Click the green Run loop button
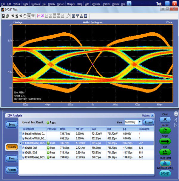The height and width of the screenshot is (181, 179). (165, 152)
